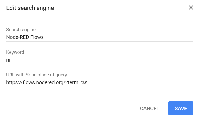
Task: Click the 'Keyword' field label
Action: click(x=15, y=52)
